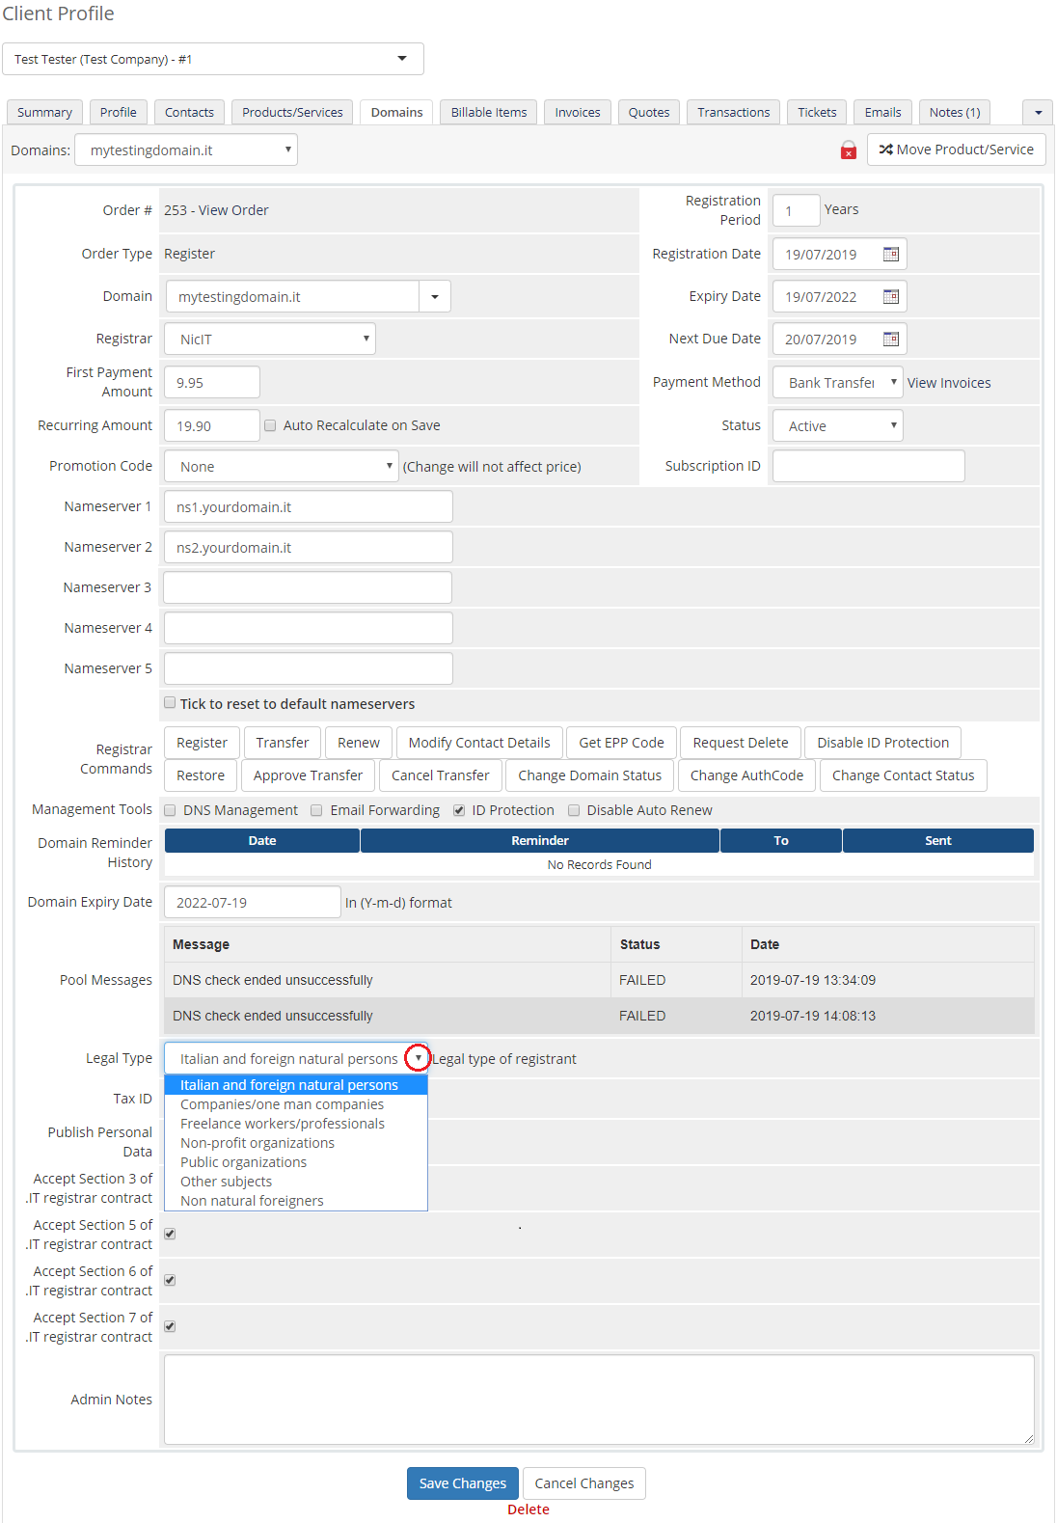Open the View Order link

pos(233,210)
